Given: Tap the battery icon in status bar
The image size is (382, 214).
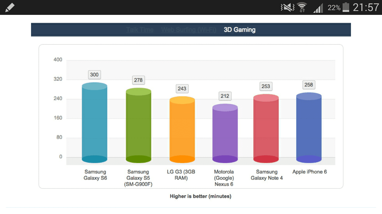Looking at the screenshot, I should pyautogui.click(x=346, y=7).
